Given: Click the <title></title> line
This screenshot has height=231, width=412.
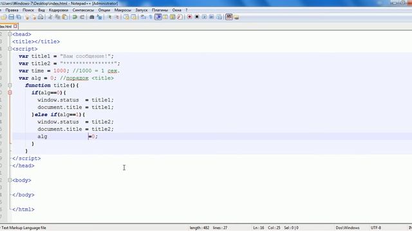Looking at the screenshot, I should click(36, 41).
